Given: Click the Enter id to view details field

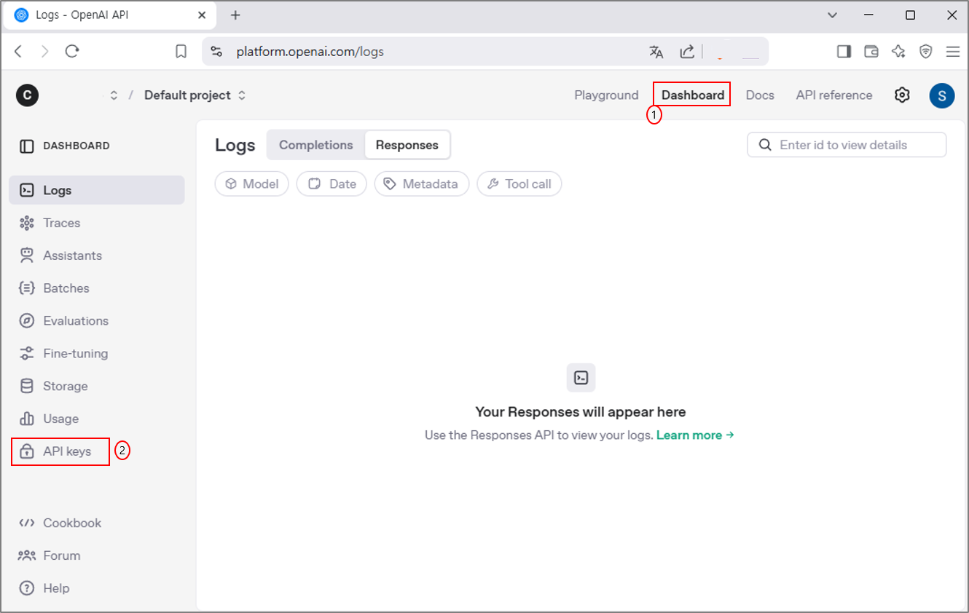Looking at the screenshot, I should [847, 145].
